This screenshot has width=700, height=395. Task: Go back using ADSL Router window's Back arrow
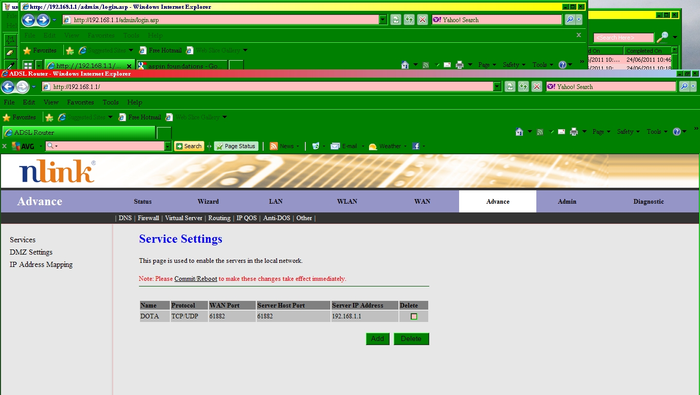(8, 87)
